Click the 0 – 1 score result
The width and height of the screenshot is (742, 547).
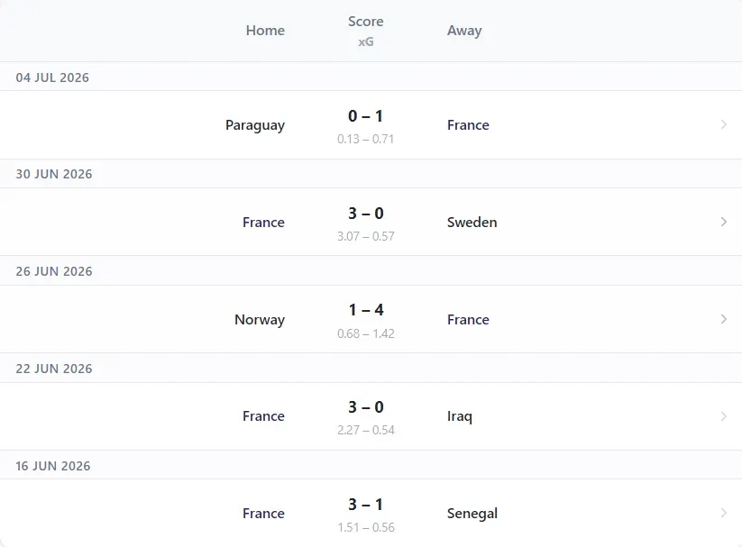click(365, 116)
